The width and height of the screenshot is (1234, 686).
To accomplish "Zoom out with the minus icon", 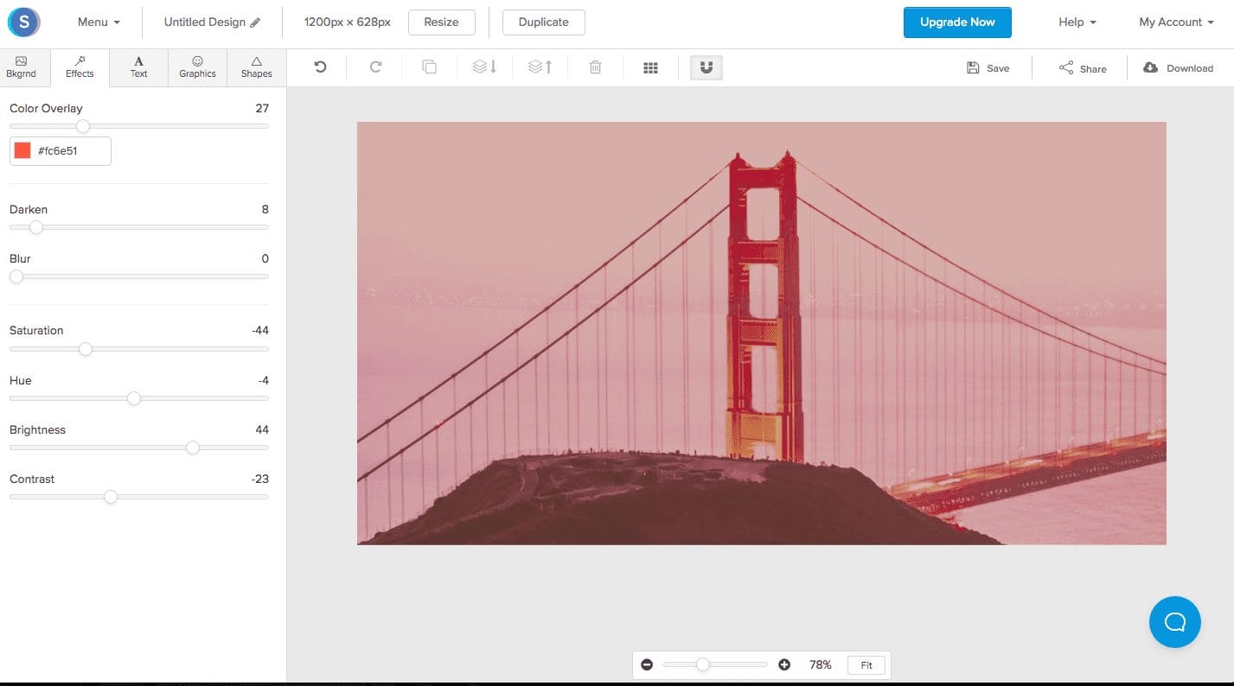I will coord(647,664).
